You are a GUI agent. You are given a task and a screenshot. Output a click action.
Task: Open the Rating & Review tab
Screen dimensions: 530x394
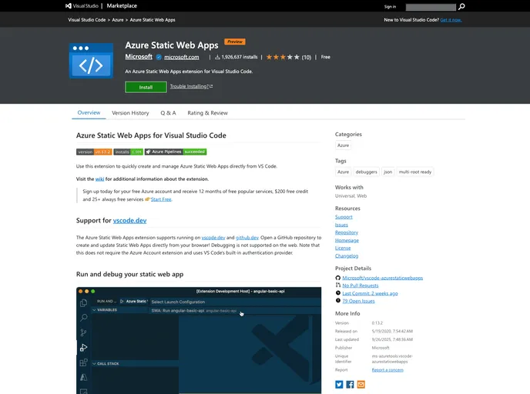207,113
